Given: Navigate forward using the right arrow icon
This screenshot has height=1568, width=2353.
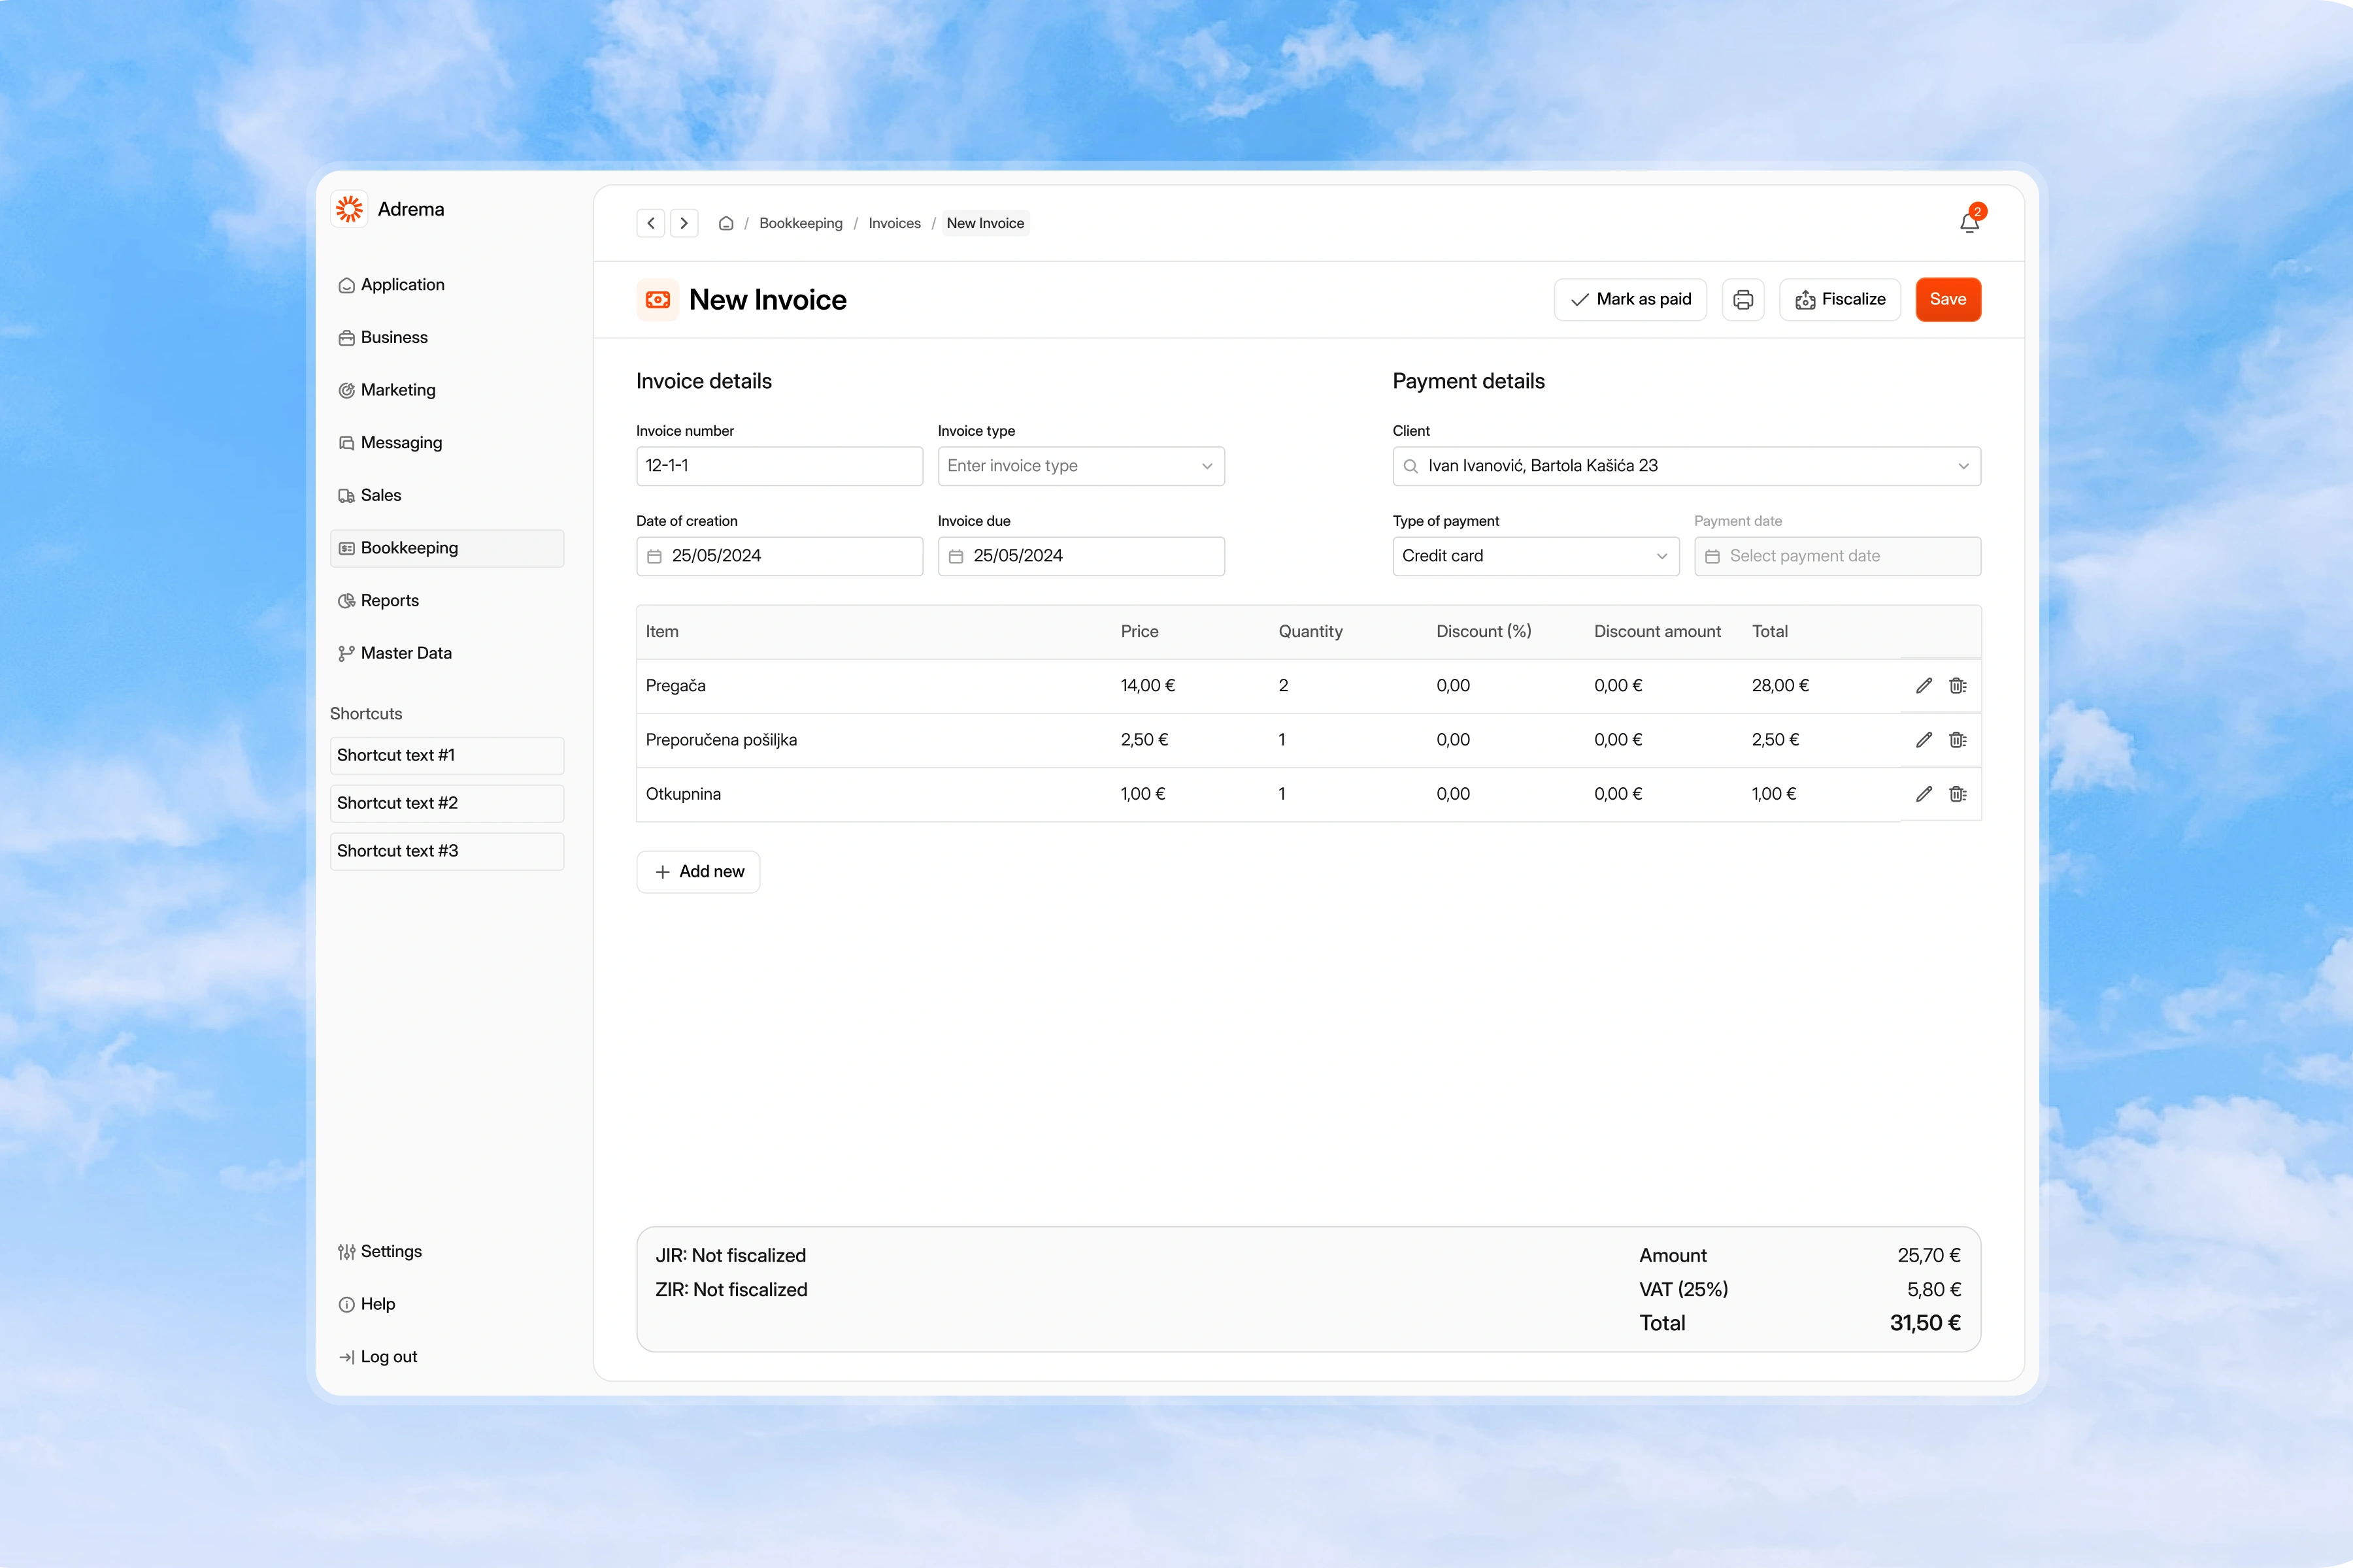Looking at the screenshot, I should (x=684, y=223).
